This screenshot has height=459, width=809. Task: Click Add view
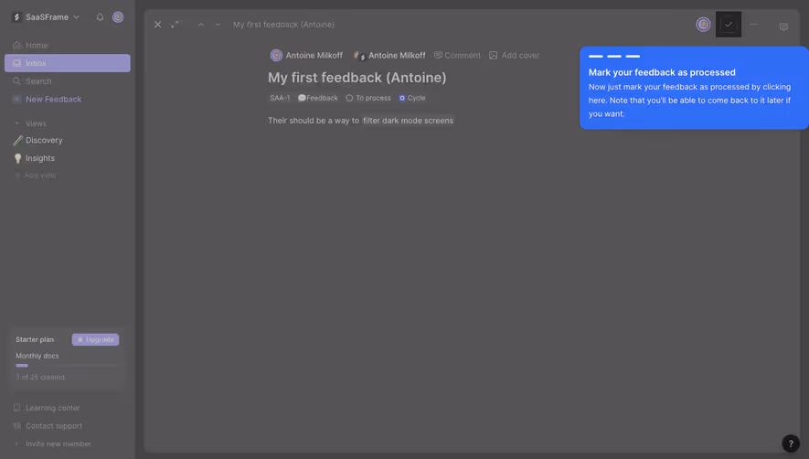click(x=39, y=176)
